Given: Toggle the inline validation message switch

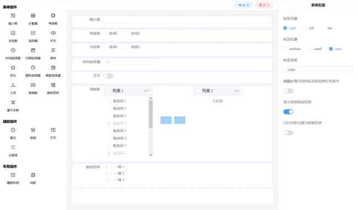Looking at the screenshot, I should click(289, 132).
